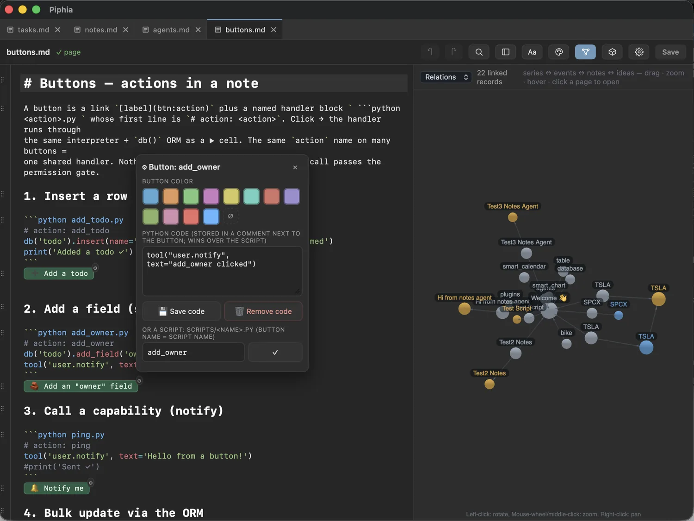694x521 pixels.
Task: Click the Remove code button
Action: pyautogui.click(x=263, y=311)
